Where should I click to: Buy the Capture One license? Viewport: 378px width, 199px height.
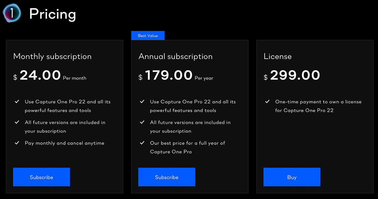pyautogui.click(x=292, y=177)
